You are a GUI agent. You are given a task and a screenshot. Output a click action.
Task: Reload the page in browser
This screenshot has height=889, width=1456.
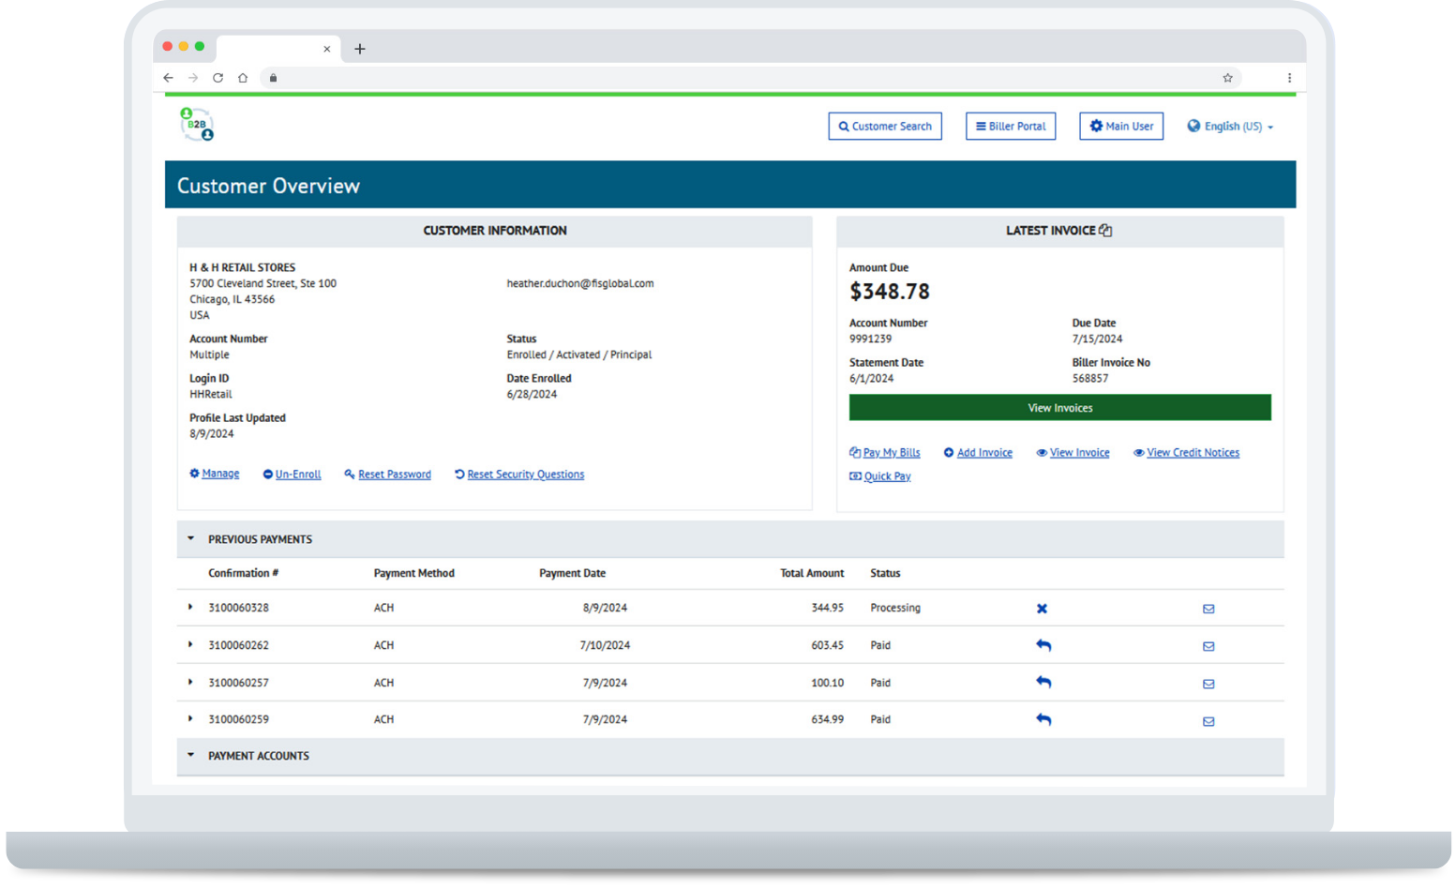point(218,78)
